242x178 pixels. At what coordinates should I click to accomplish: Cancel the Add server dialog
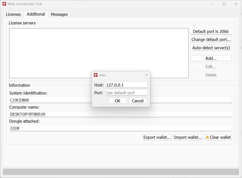pos(138,101)
